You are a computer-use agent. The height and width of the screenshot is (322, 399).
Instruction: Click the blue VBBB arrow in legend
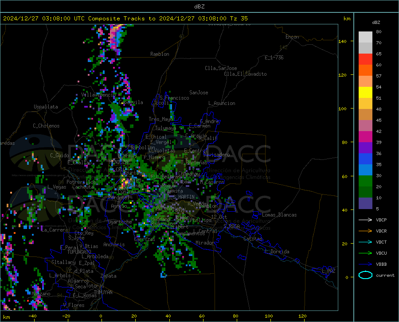pos(365,264)
